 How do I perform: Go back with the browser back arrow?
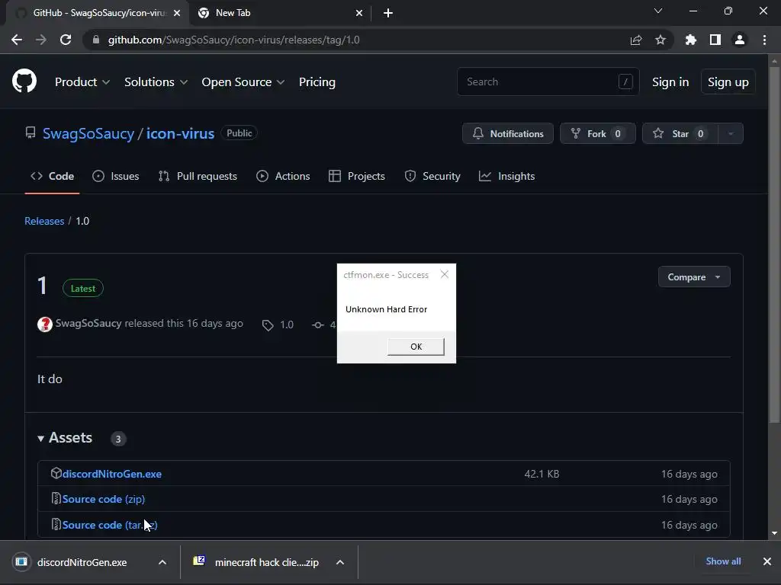17,40
